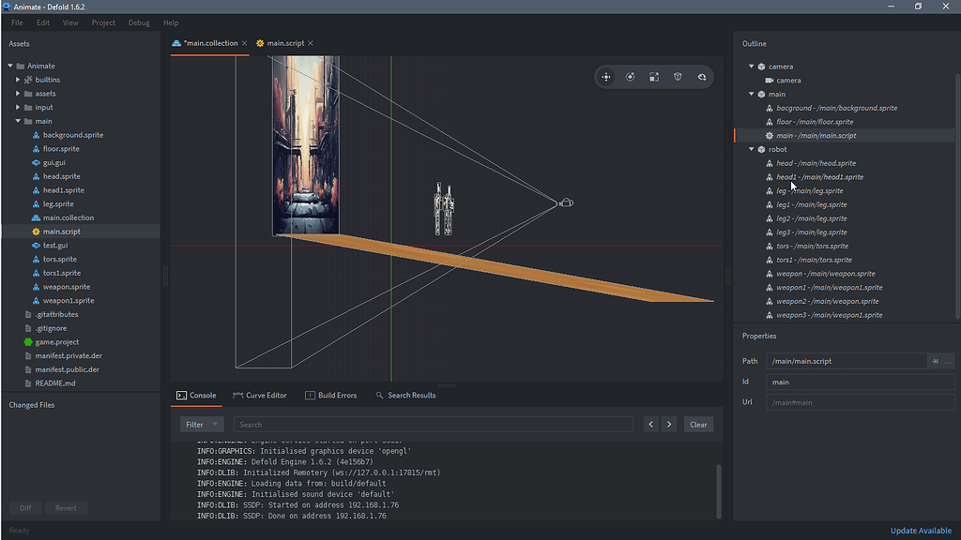This screenshot has width=961, height=540.
Task: Click the camera realign icon in scene toolbar
Action: [702, 77]
